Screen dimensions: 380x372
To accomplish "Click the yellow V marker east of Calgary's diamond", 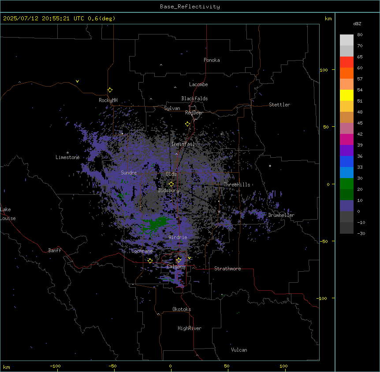I will click(189, 258).
